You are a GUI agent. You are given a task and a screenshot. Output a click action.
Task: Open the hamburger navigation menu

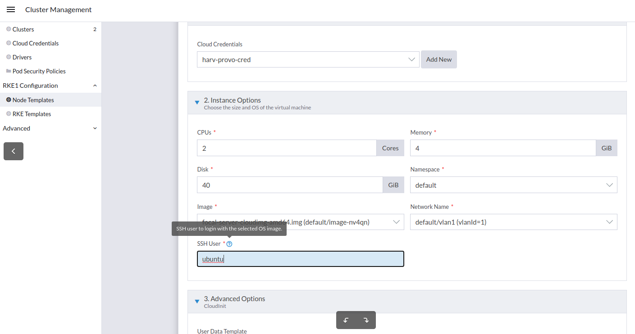click(x=10, y=9)
